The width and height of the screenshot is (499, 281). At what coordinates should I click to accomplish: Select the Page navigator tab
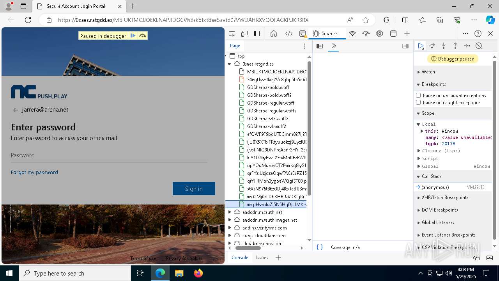point(235,46)
